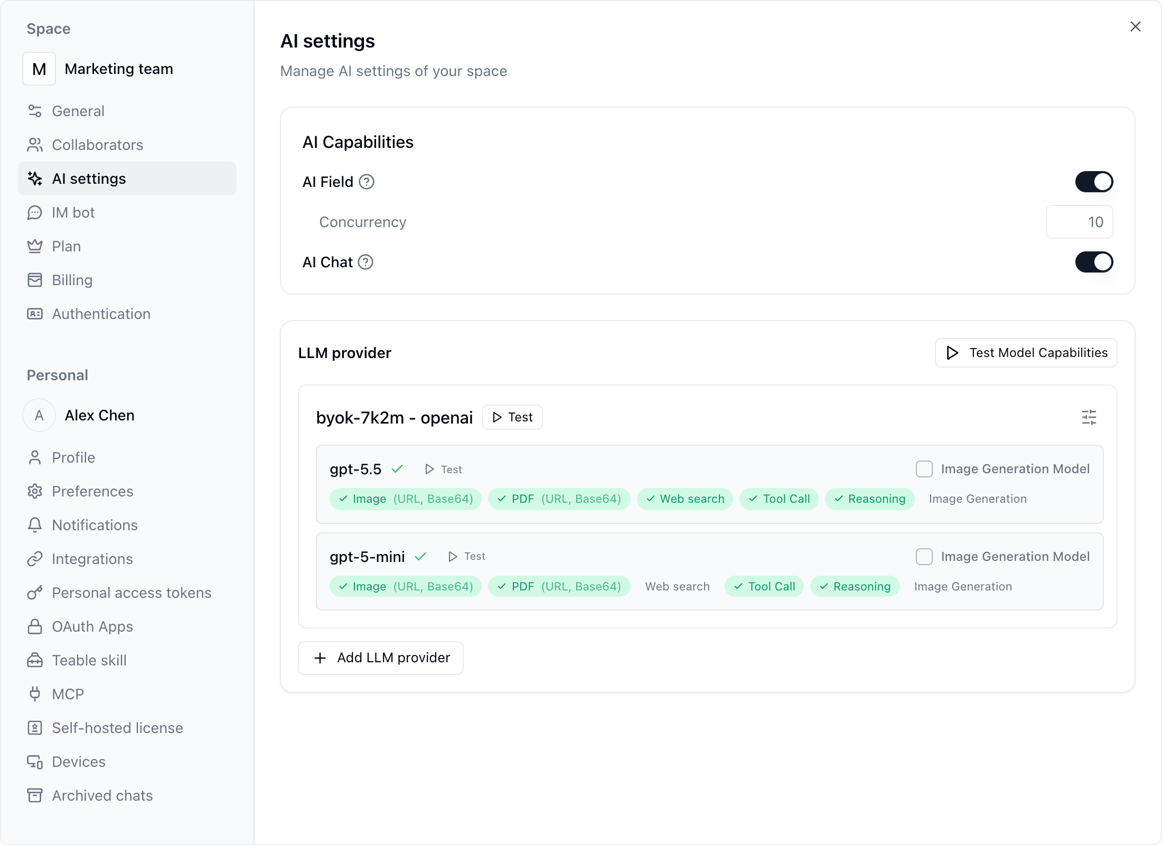Click gpt-5.5 PDF (URL, Base64) tag
The image size is (1162, 845).
(559, 499)
